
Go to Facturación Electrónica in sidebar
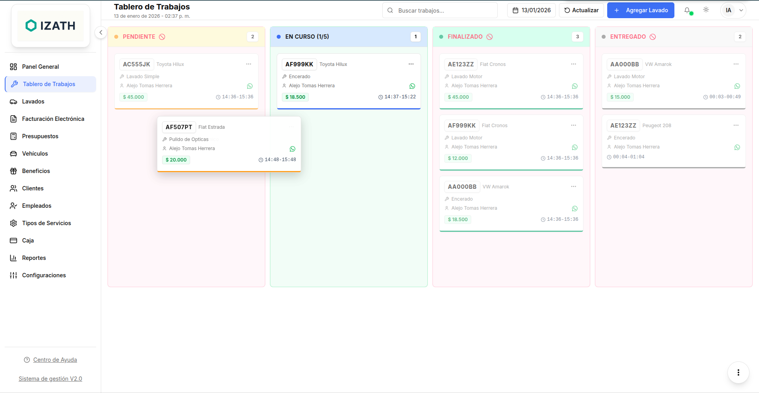pos(53,119)
